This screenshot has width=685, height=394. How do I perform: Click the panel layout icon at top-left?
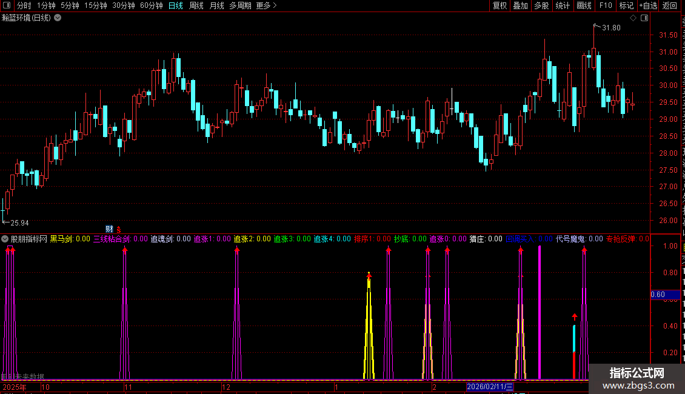[x=7, y=5]
